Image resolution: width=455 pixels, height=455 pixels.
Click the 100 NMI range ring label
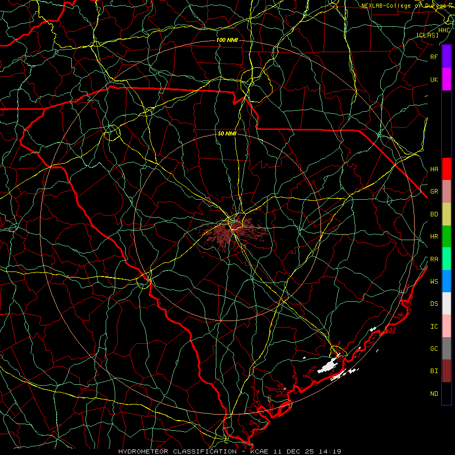[227, 40]
